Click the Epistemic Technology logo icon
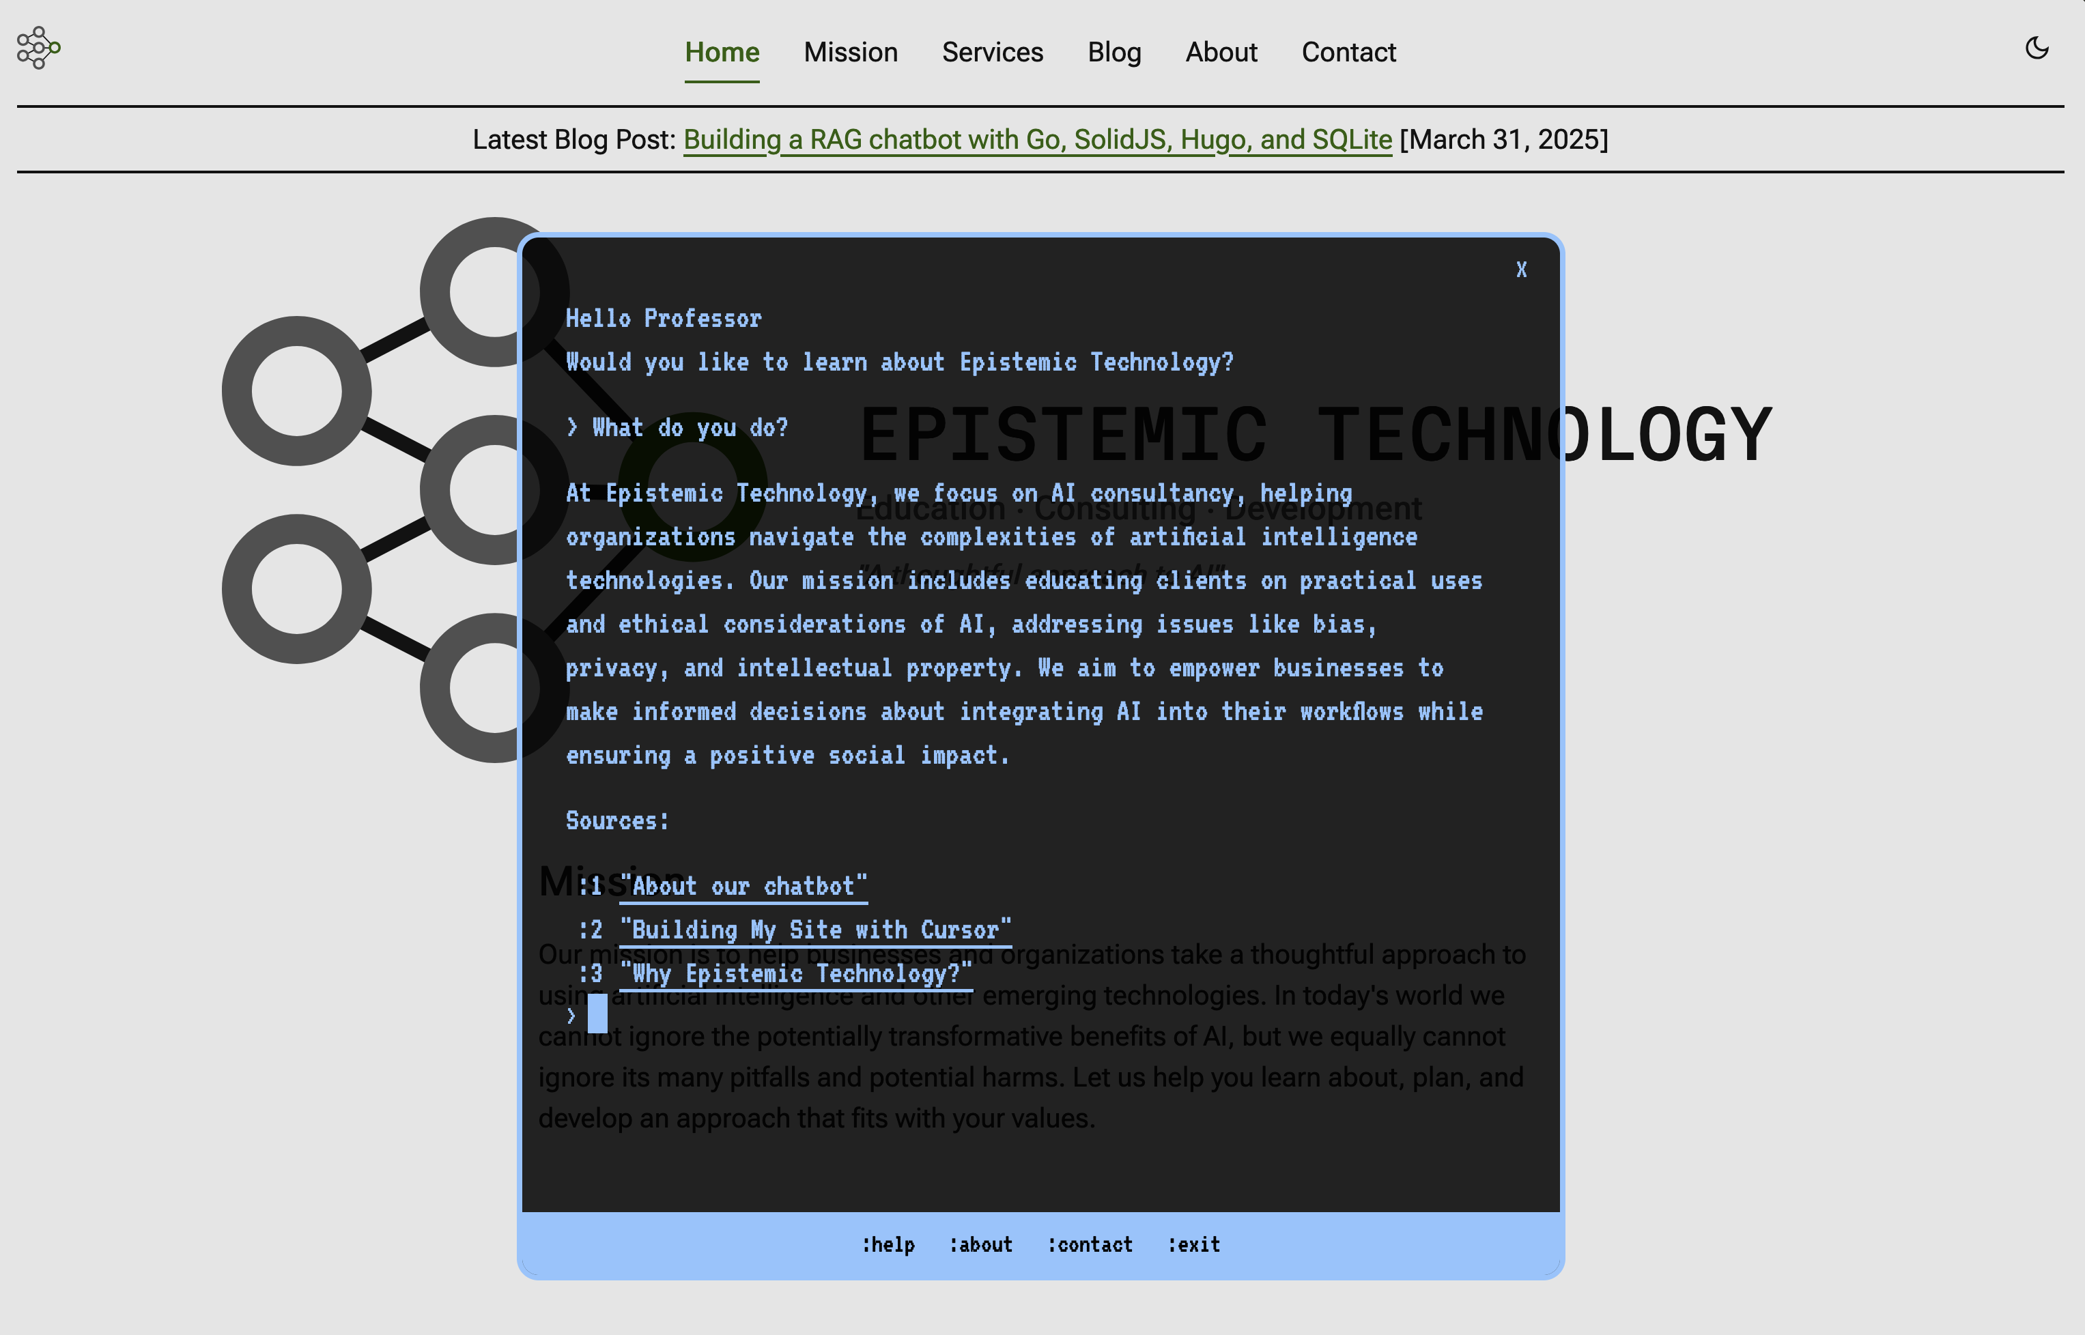This screenshot has width=2085, height=1335. (x=38, y=48)
